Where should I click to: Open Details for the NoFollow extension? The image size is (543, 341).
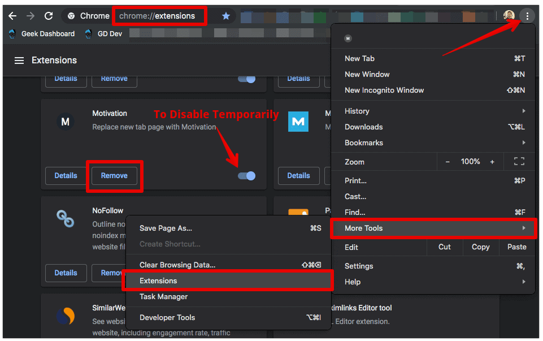click(x=66, y=273)
